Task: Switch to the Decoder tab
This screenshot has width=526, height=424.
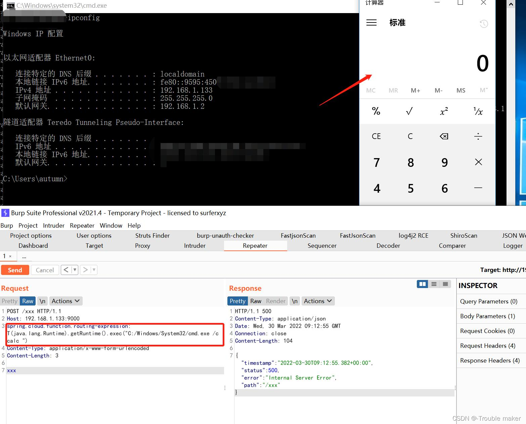Action: point(388,246)
